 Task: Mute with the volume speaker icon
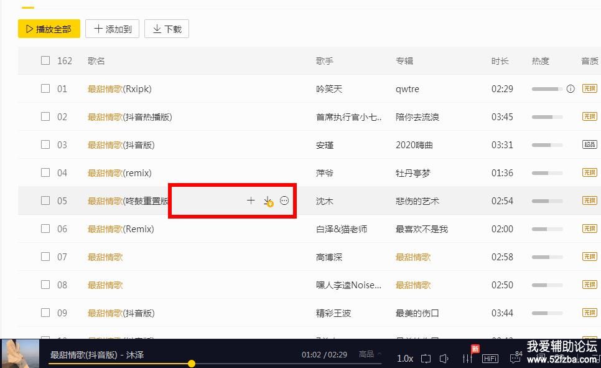pos(444,359)
